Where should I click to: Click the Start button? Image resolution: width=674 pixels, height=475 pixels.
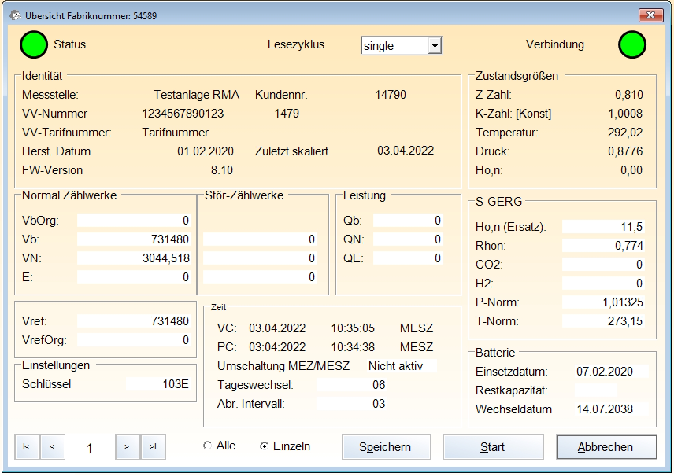(493, 447)
